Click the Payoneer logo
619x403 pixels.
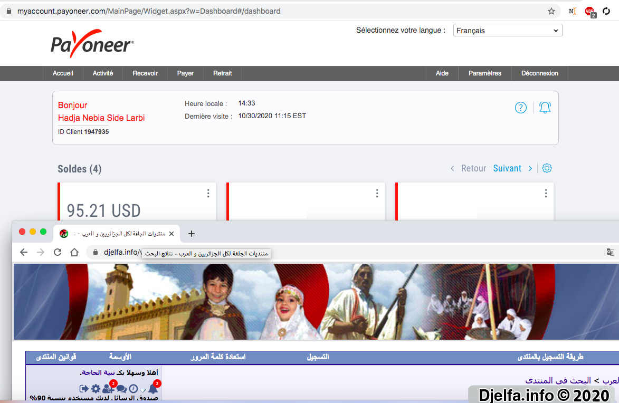pos(92,43)
